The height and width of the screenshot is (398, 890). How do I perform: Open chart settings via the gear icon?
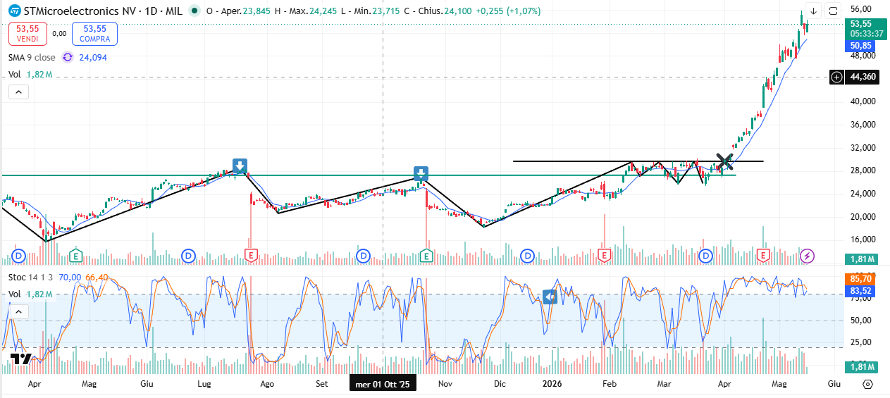pos(867,385)
